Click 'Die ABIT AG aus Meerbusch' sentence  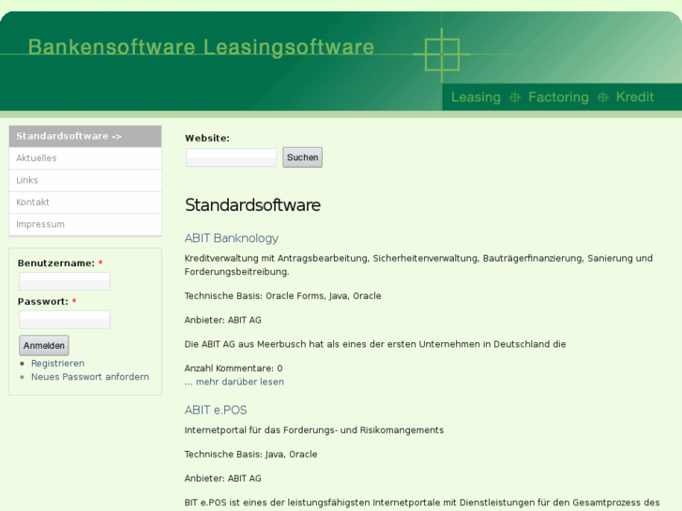coord(375,344)
